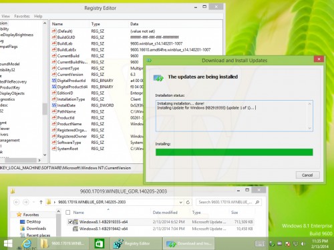
Task: Go up one folder with the up arrow
Action: 41,202
